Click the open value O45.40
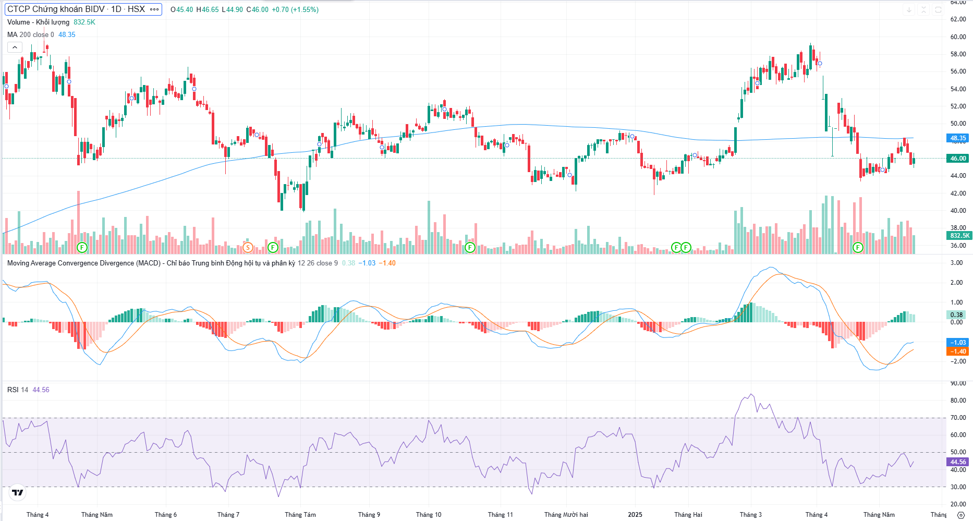This screenshot has height=521, width=973. coord(182,9)
